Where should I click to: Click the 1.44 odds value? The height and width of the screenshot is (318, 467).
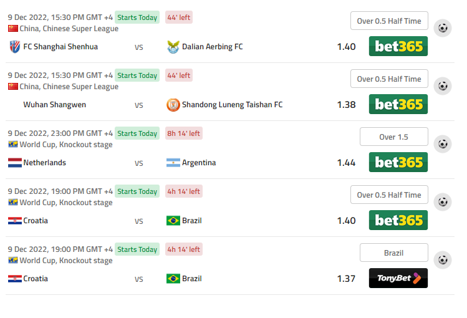coord(346,163)
